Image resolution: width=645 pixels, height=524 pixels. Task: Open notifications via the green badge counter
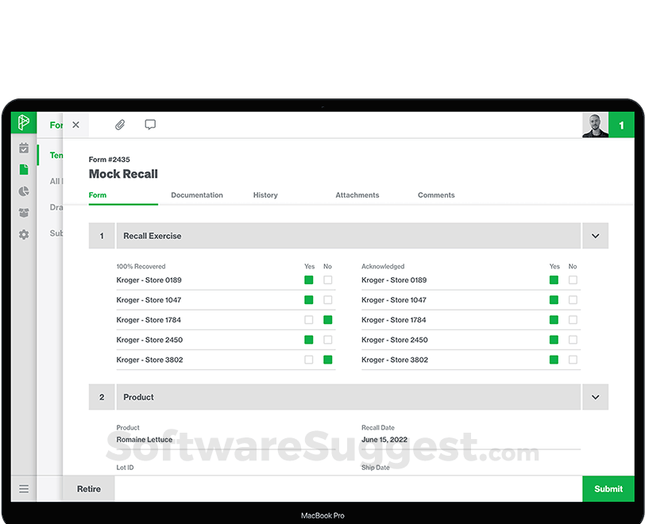621,125
